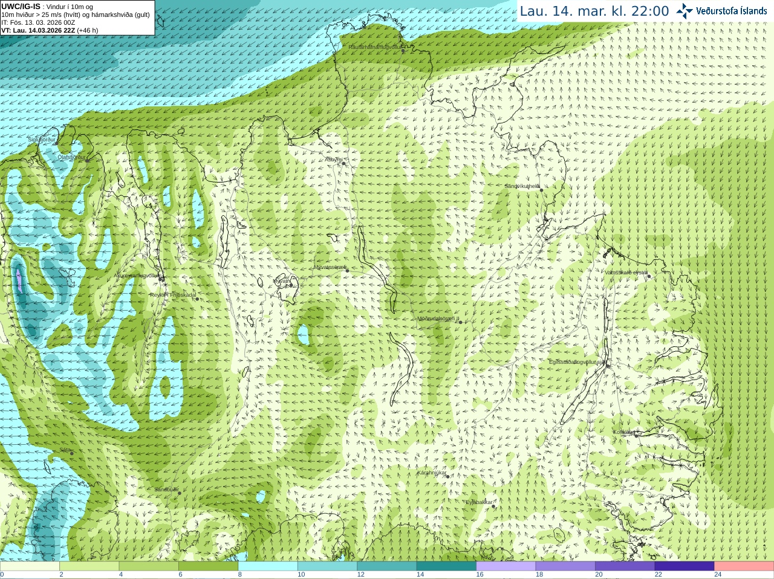Click the Akureyrarflugvöllur station label
Image resolution: width=774 pixels, height=579 pixels.
(137, 275)
